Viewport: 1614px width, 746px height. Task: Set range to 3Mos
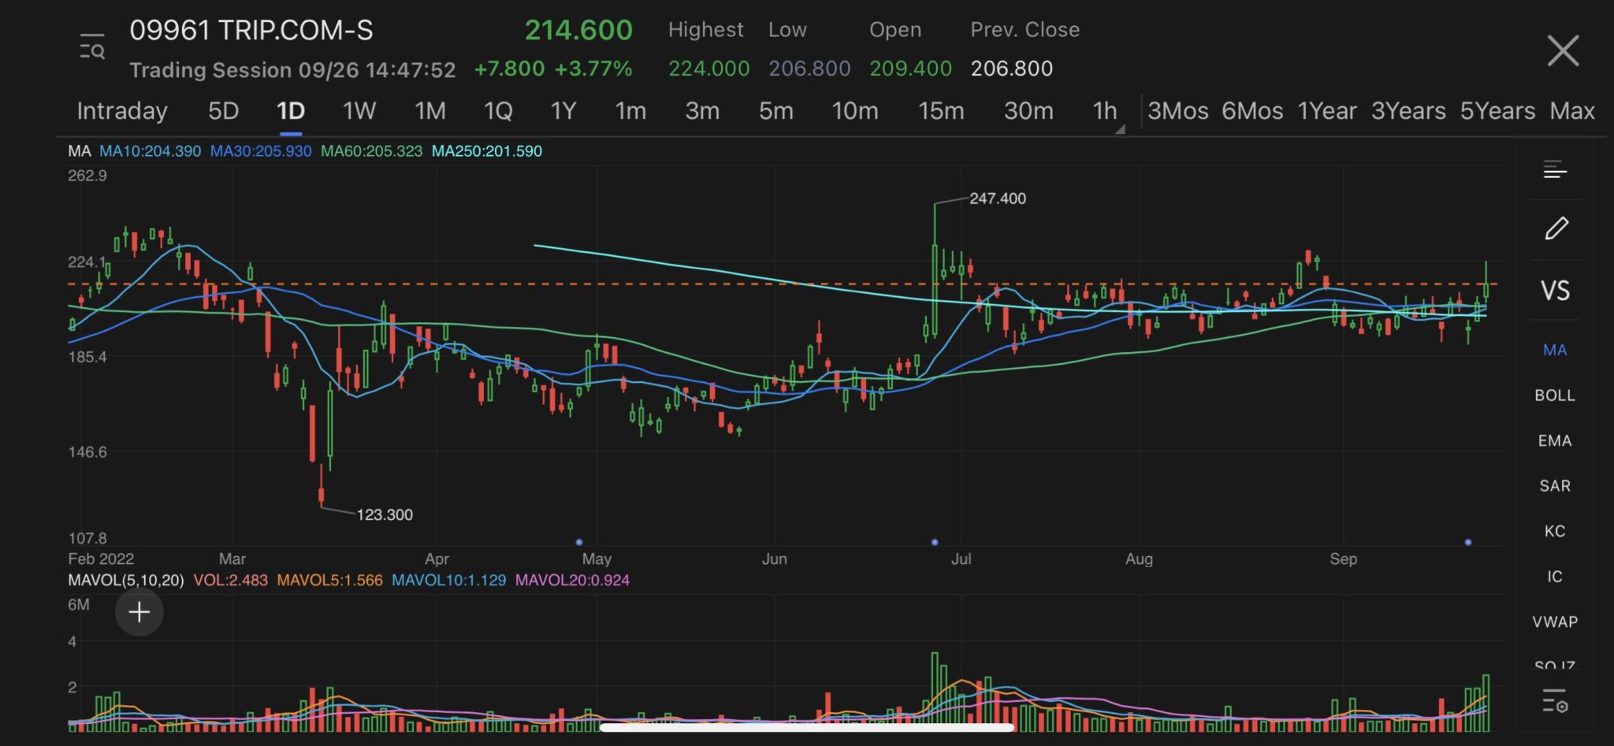[1177, 111]
